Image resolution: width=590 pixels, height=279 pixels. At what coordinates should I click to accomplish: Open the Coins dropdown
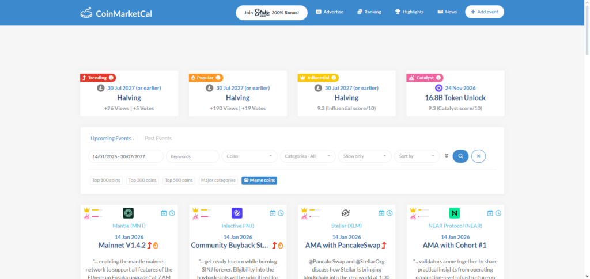click(249, 156)
